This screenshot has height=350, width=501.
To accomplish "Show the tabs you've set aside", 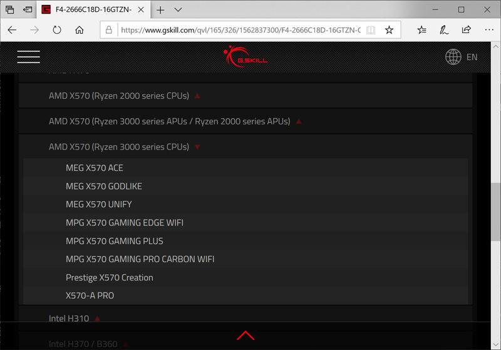I will point(9,9).
